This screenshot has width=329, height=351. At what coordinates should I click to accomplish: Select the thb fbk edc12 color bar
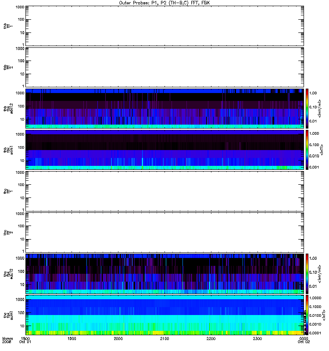tap(307, 108)
